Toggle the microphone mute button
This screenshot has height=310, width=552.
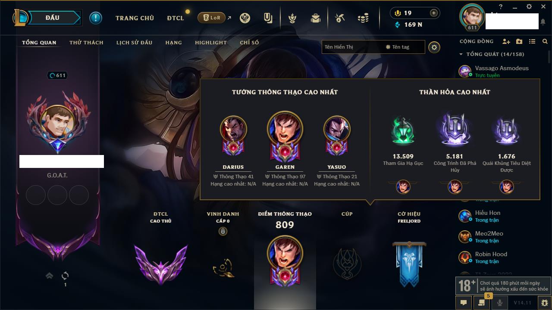click(x=500, y=303)
